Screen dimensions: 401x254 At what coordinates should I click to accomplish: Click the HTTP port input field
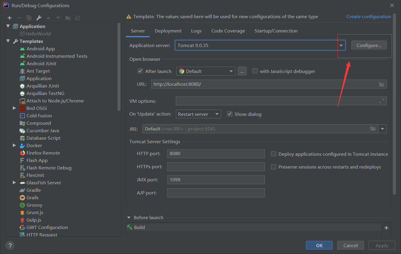point(216,154)
